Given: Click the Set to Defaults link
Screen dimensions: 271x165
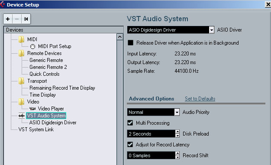Looking at the screenshot, I should tap(200, 99).
